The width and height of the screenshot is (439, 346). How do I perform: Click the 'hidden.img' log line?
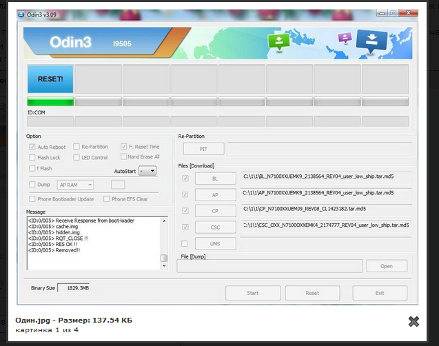pyautogui.click(x=54, y=232)
